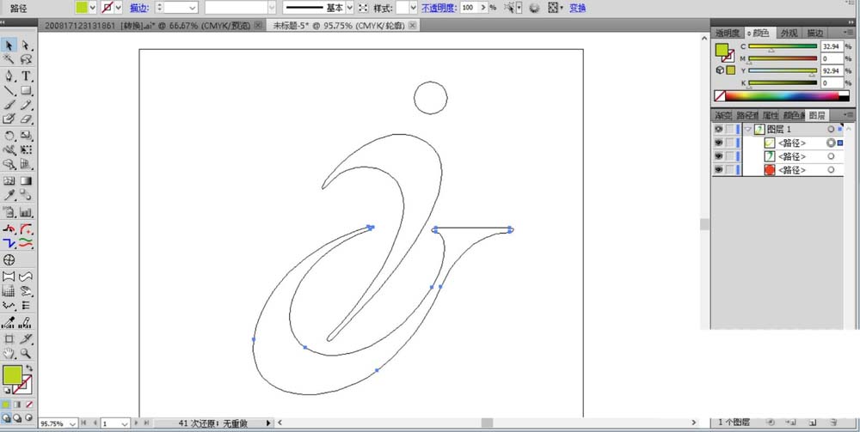Open the stroke color dropdown in control bar
The height and width of the screenshot is (432, 860).
[x=118, y=8]
